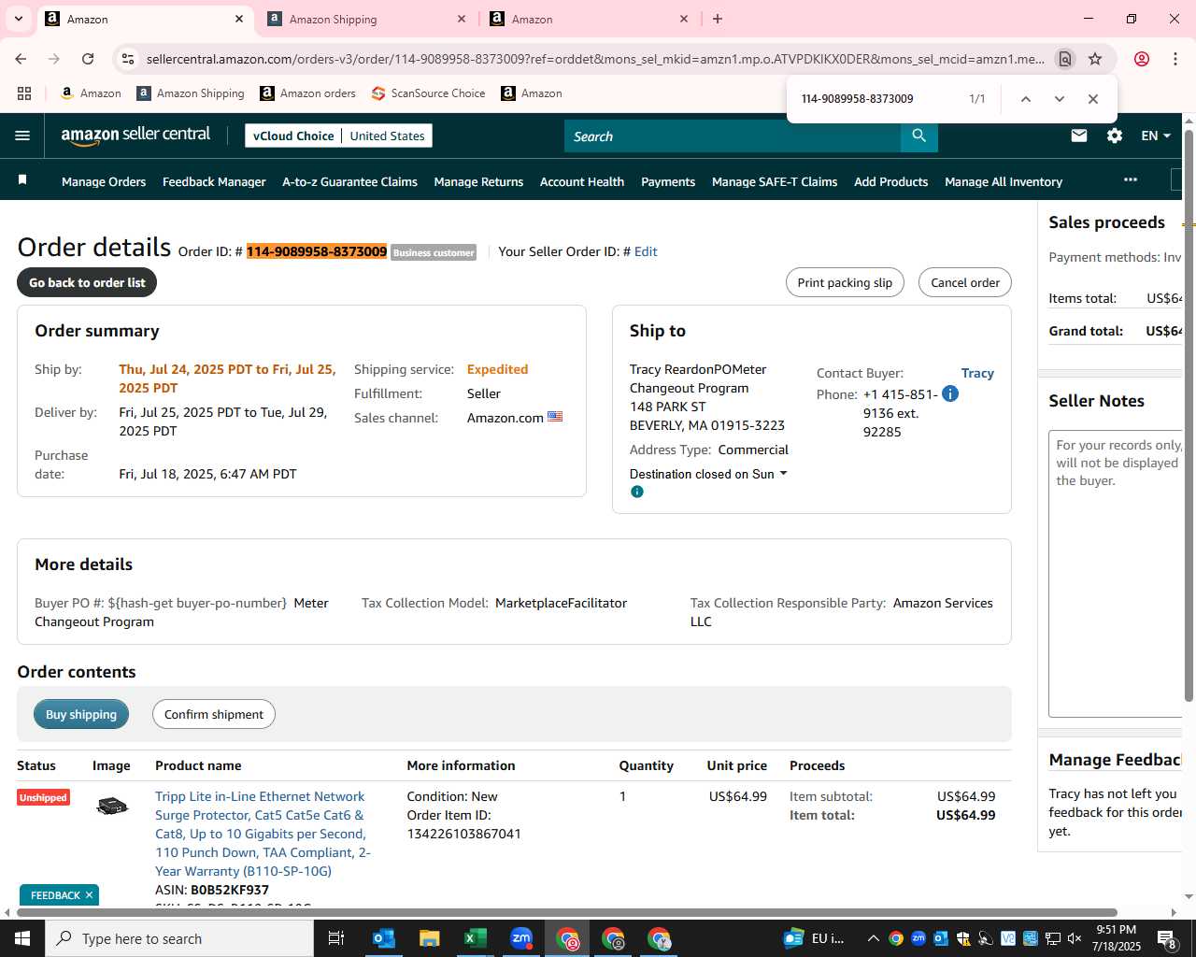1196x957 pixels.
Task: Click Go back to order list
Action: pyautogui.click(x=87, y=282)
